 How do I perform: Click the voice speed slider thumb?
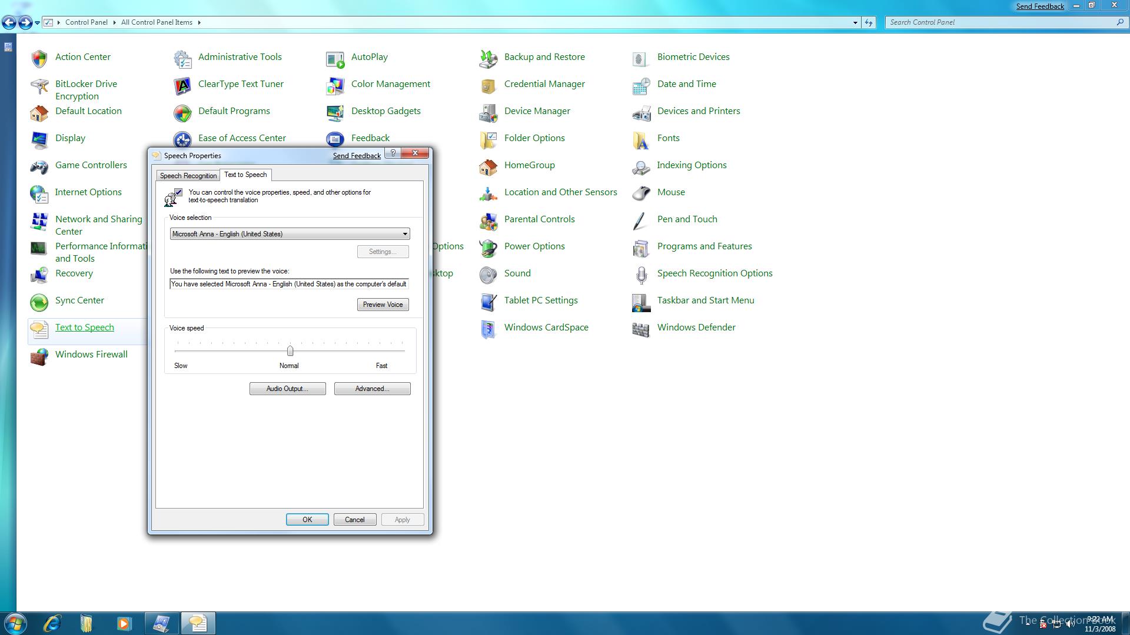[290, 351]
